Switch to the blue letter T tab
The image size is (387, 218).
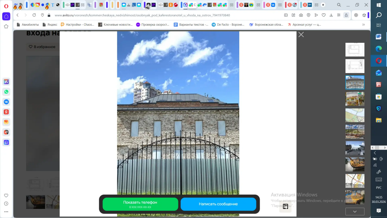click(x=53, y=5)
